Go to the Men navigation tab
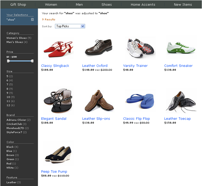Image resolution: width=202 pixels, height=186 pixels. tap(79, 4)
